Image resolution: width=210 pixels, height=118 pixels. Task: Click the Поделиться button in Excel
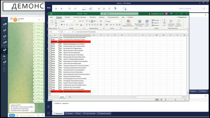(181, 17)
